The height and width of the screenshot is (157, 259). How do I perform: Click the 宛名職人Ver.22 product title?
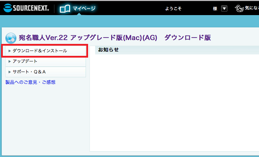(115, 38)
